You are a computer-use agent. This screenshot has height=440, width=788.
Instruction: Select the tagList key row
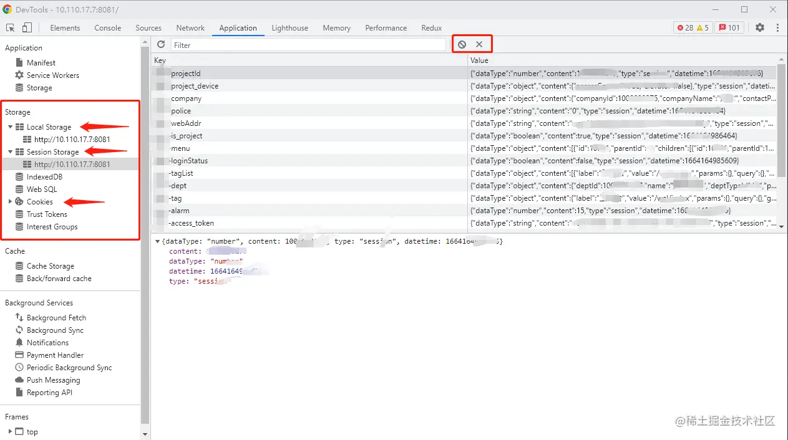coord(464,173)
